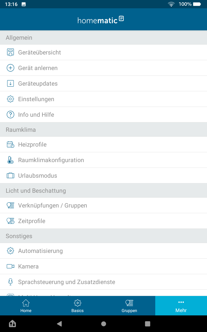Tap the microphone icon for Sprachsteuerung
This screenshot has width=207, height=332.
(10, 282)
